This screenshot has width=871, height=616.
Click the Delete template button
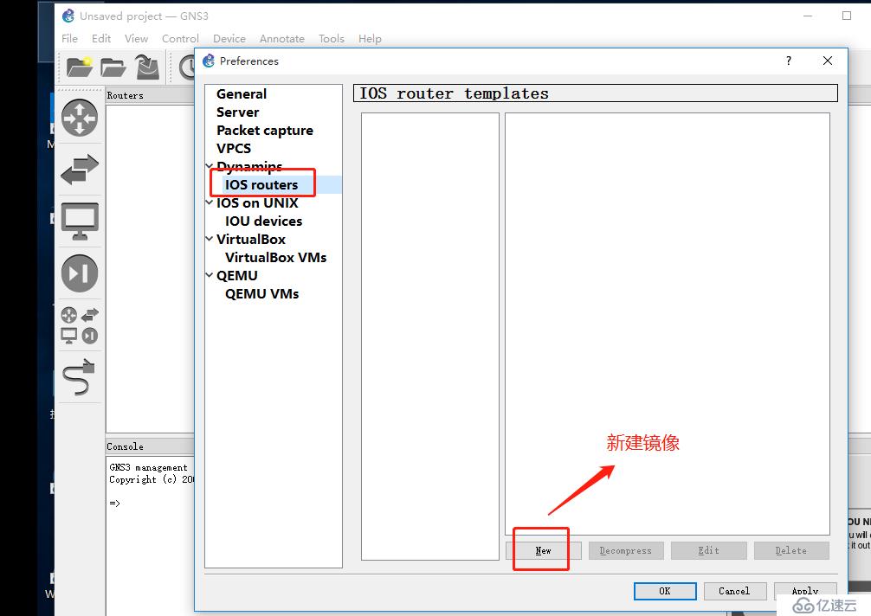[791, 550]
